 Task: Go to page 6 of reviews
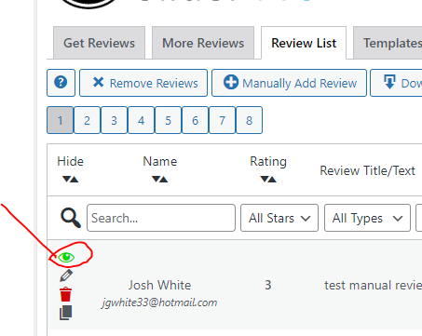coord(196,120)
